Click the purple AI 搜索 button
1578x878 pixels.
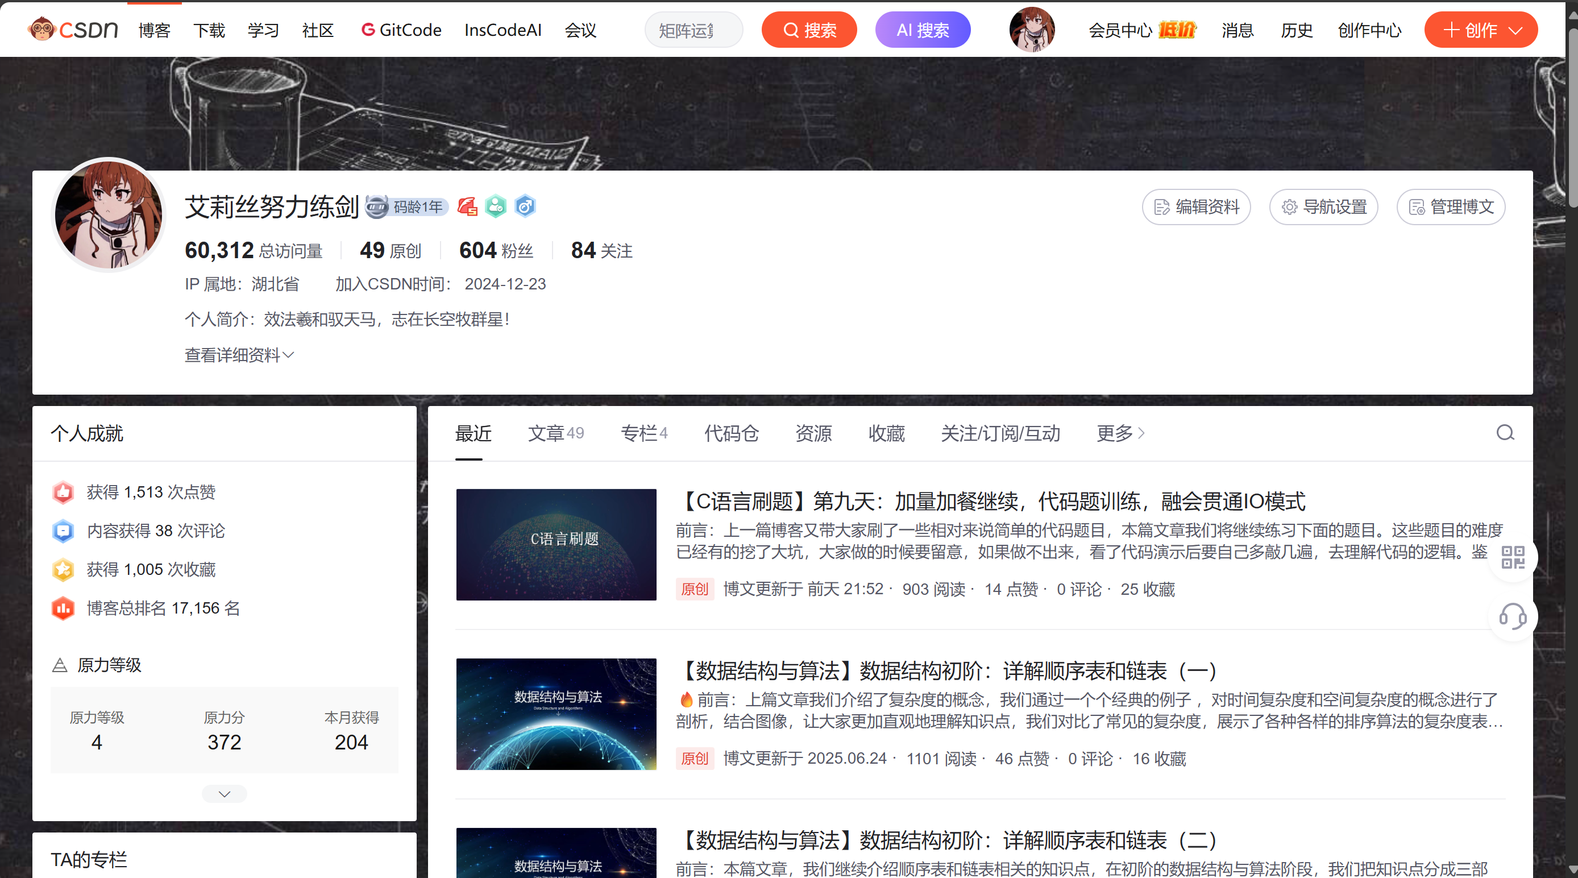[923, 30]
